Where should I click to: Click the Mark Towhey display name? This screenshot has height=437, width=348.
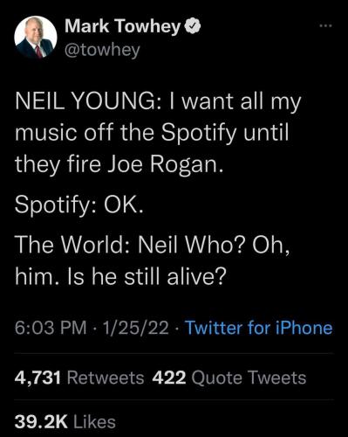pos(123,27)
